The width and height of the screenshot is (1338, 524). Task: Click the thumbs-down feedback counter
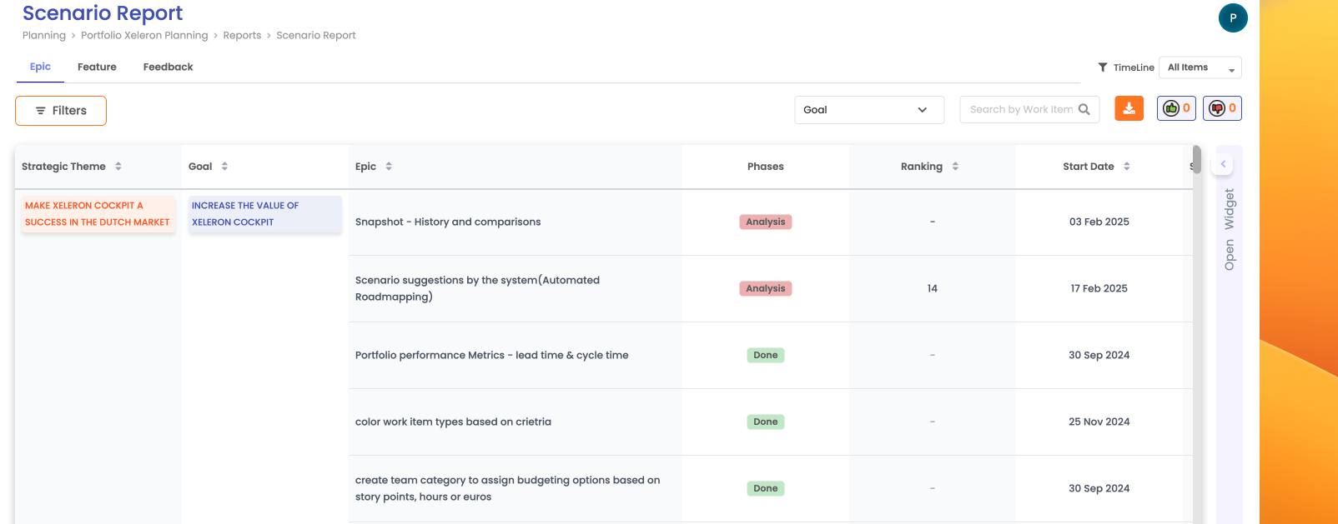click(x=1222, y=108)
